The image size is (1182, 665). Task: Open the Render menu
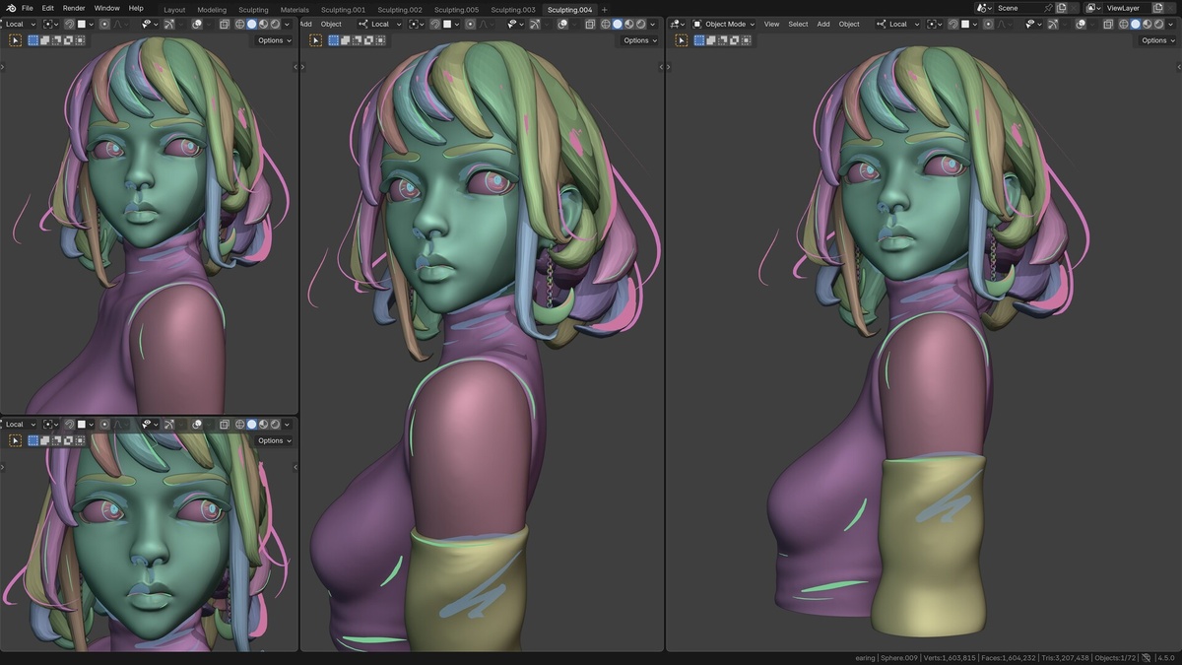coord(74,8)
